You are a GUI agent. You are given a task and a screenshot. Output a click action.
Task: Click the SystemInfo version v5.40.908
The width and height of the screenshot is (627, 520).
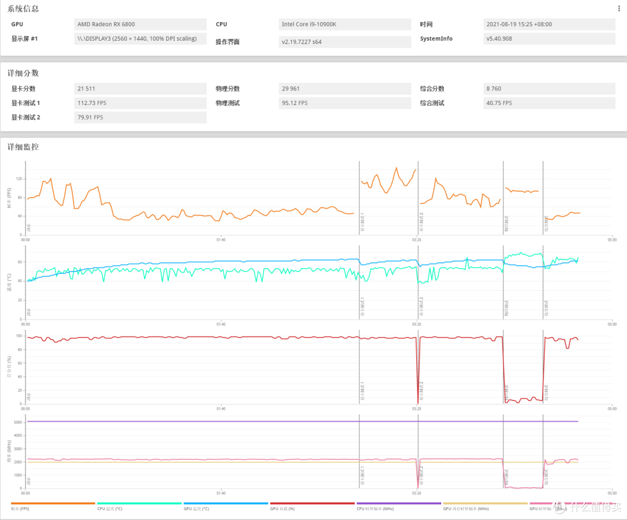(x=549, y=39)
